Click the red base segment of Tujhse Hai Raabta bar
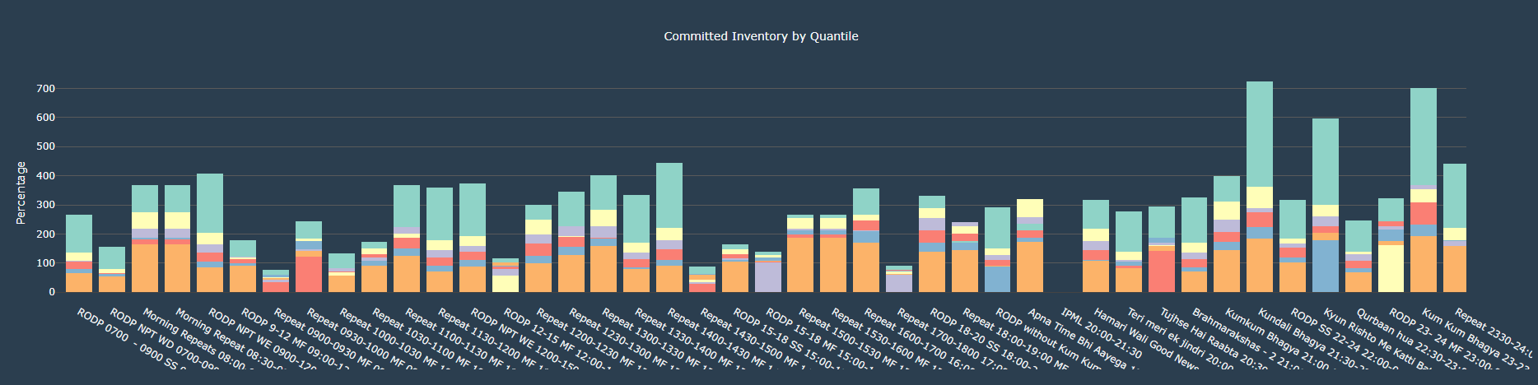Screen dimensions: 1538x385 1161,271
